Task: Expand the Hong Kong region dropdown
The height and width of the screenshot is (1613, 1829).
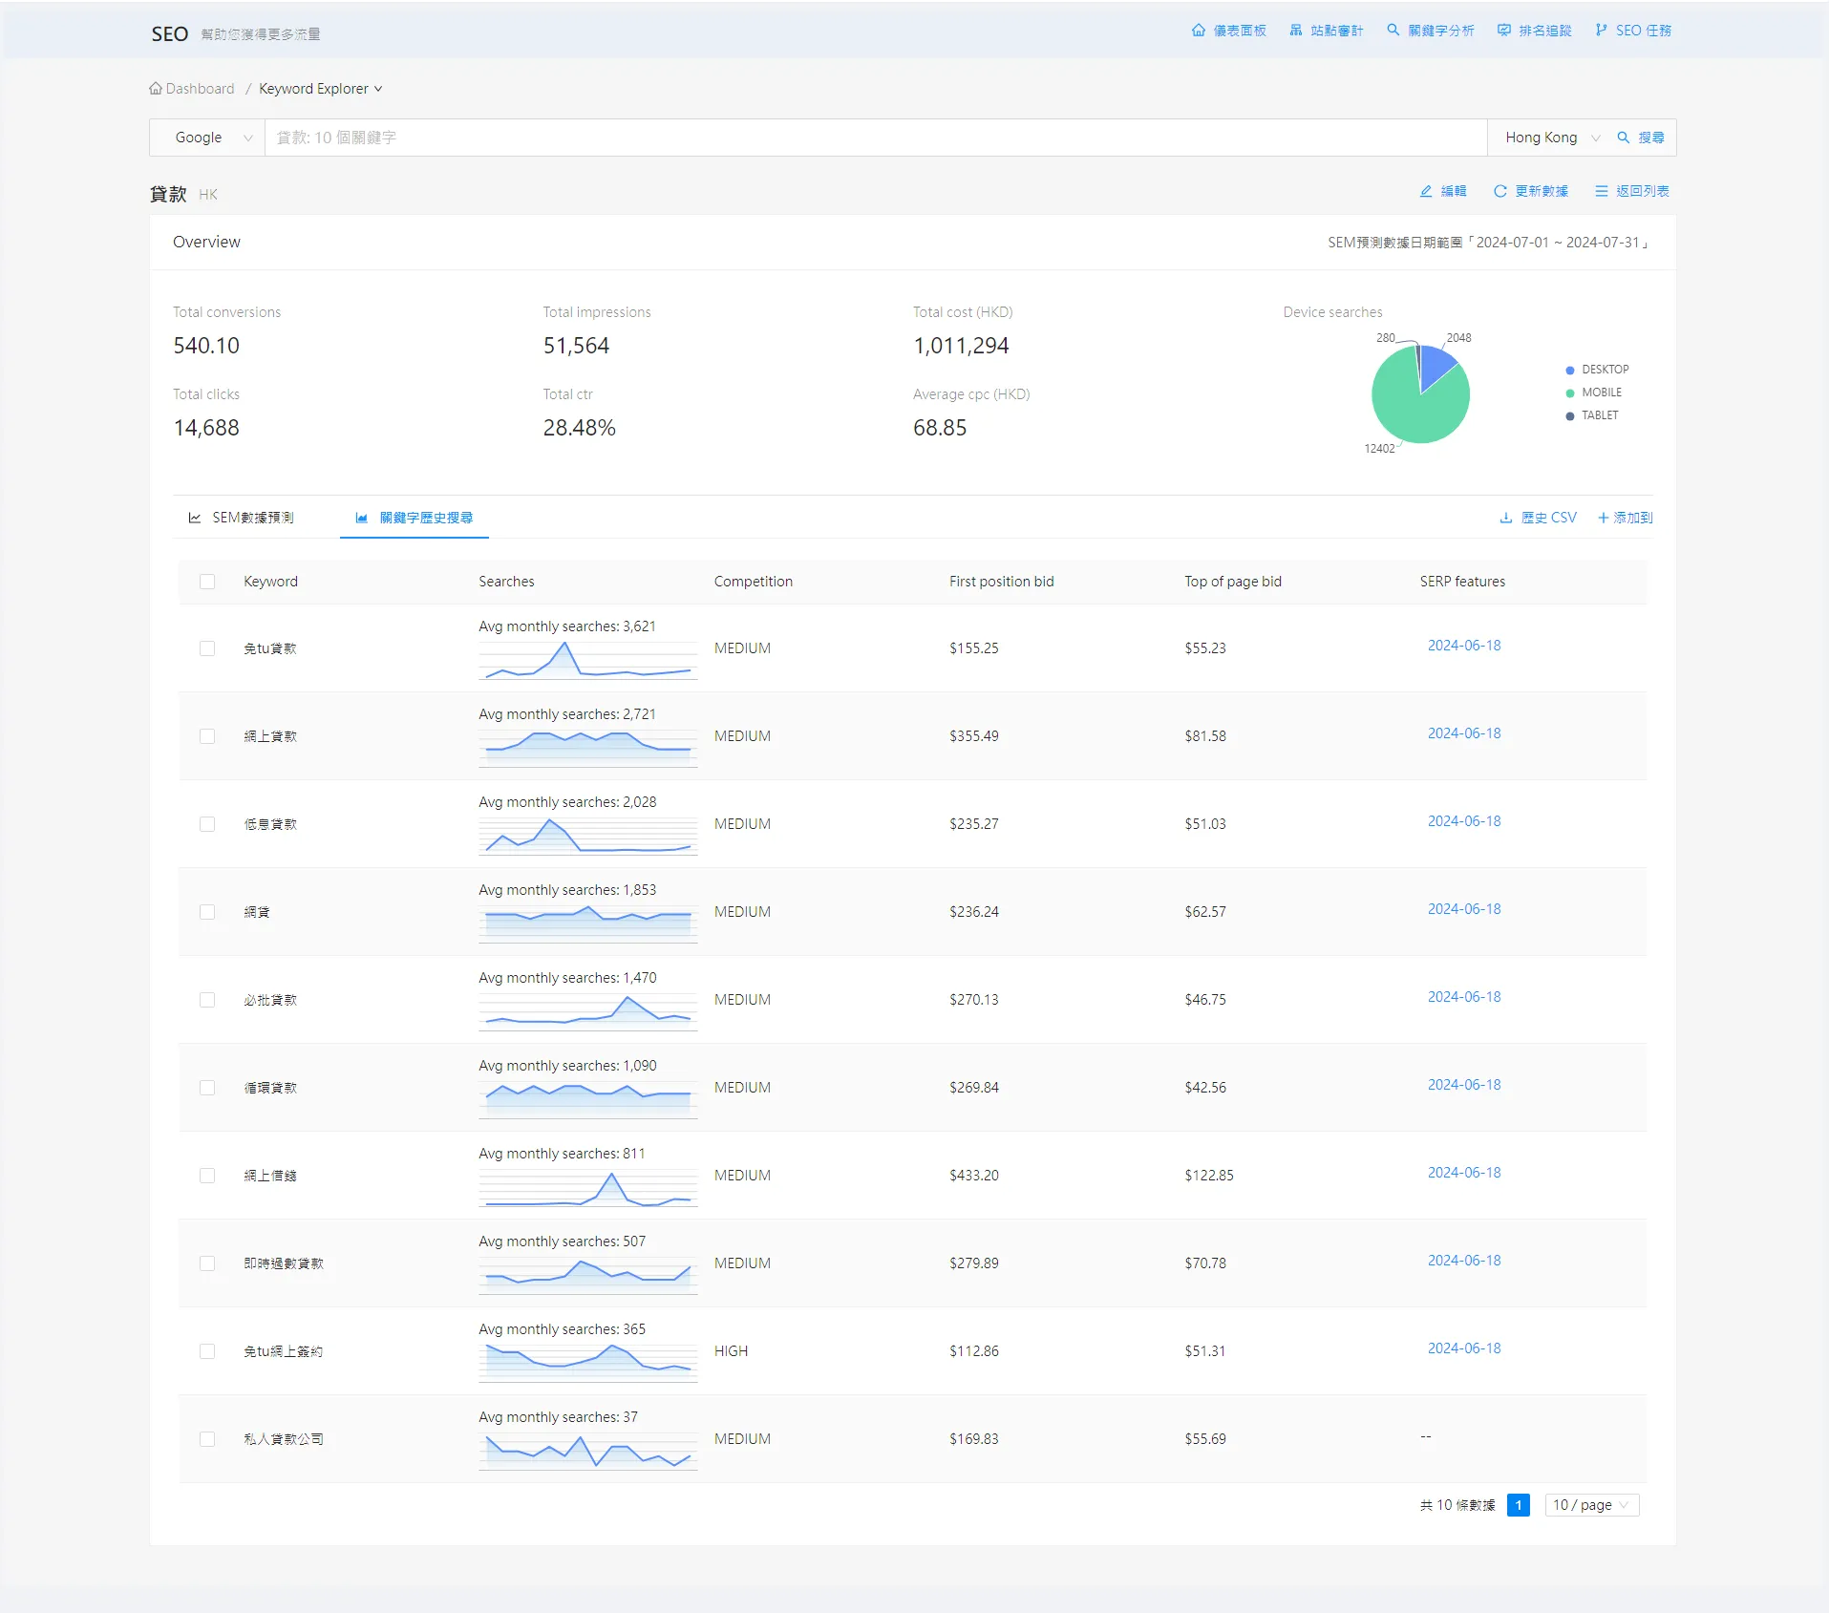Action: coord(1551,138)
